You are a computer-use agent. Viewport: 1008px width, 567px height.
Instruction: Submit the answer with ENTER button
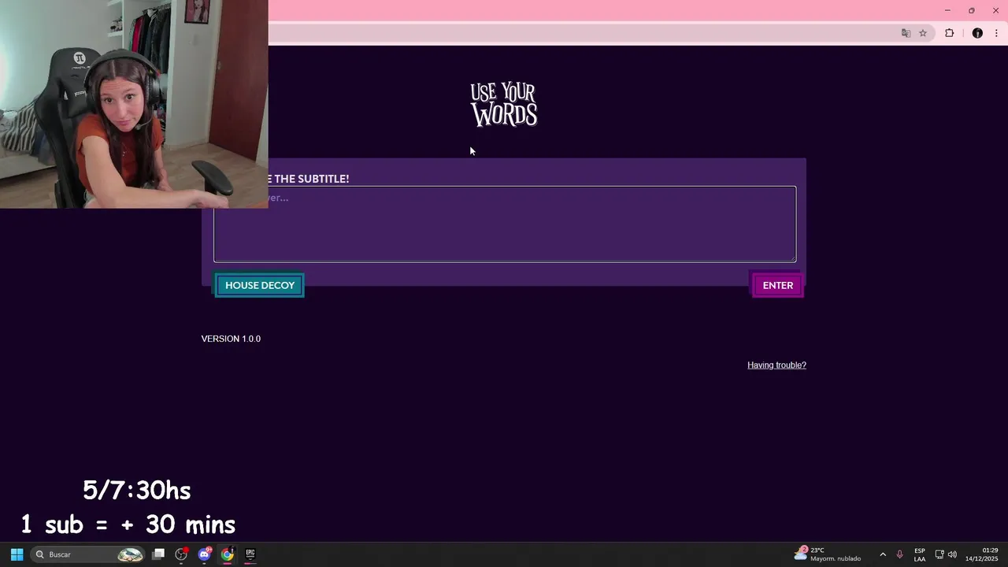pos(778,285)
